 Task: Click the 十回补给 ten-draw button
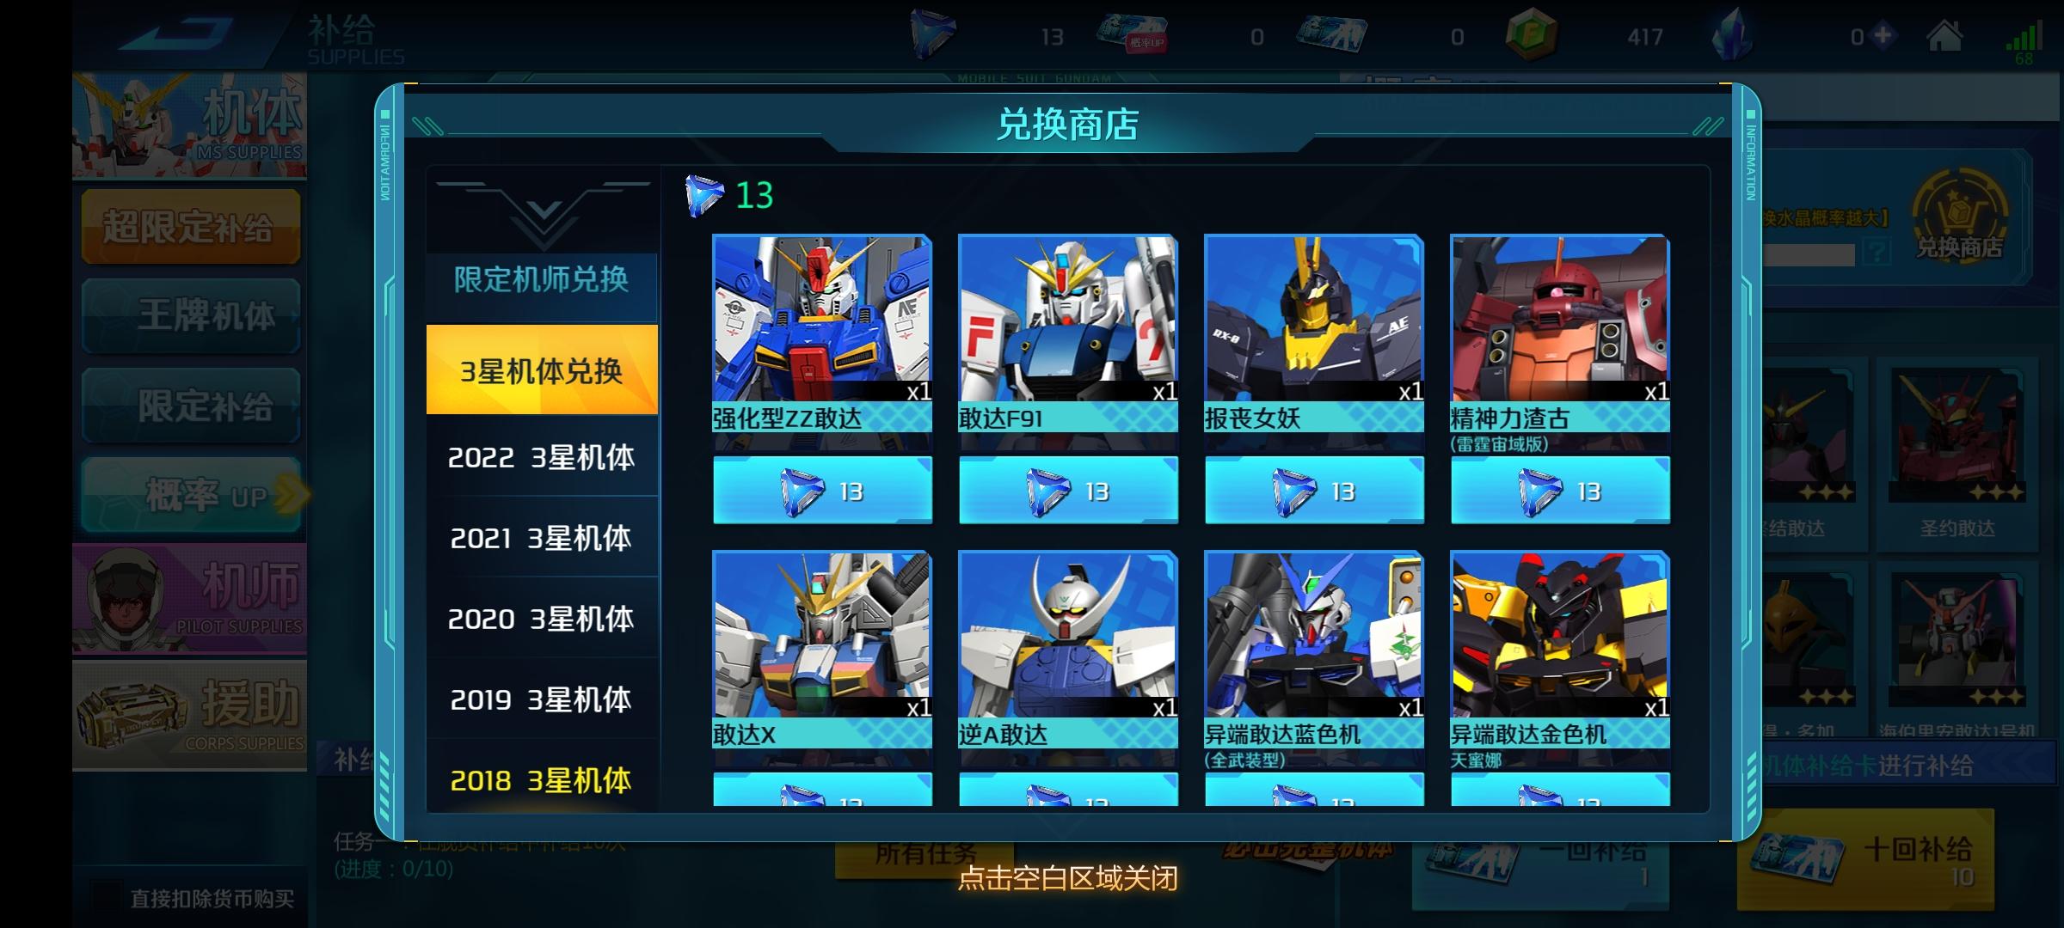coord(1866,859)
